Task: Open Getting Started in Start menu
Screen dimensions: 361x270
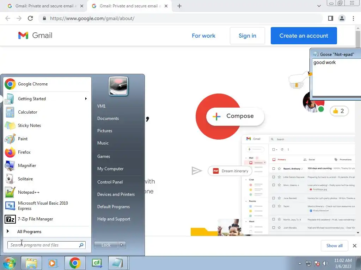Action: 47,99
